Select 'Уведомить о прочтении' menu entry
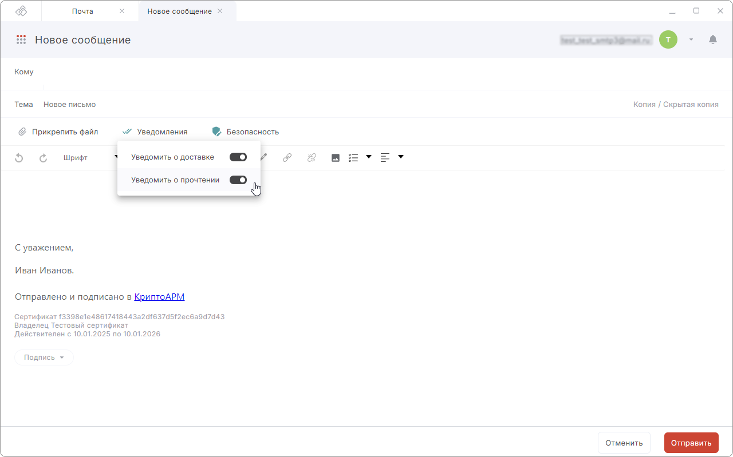The width and height of the screenshot is (733, 457). (x=189, y=180)
